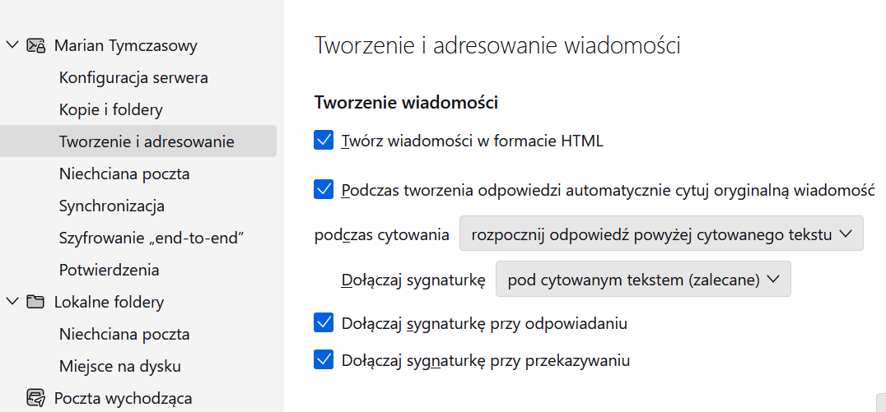
Task: Select Tworzenie i adresowanie item
Action: pyautogui.click(x=147, y=141)
